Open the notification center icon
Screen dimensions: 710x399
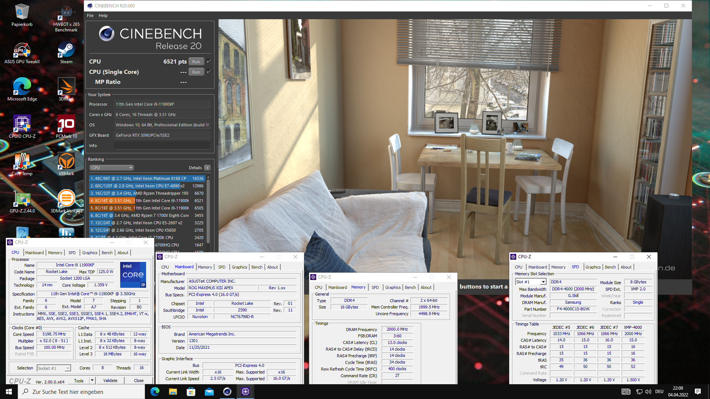click(x=698, y=392)
